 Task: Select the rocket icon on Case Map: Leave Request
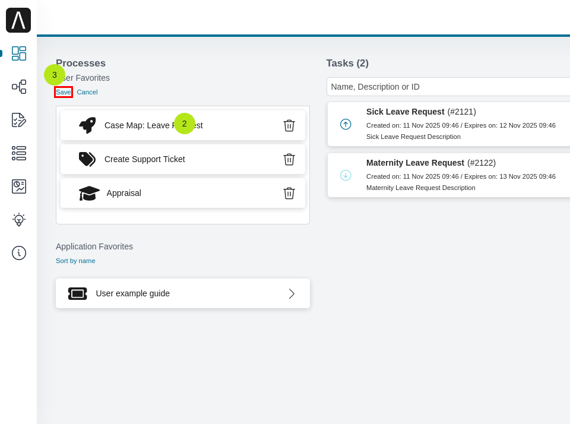(87, 125)
